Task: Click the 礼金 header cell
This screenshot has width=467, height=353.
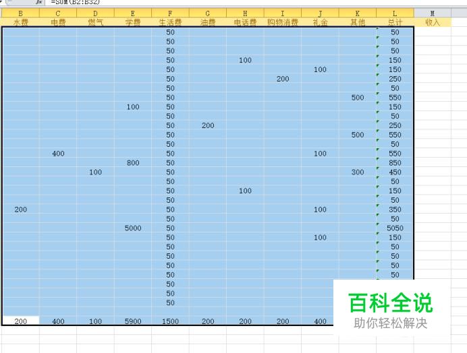Action: [x=320, y=22]
